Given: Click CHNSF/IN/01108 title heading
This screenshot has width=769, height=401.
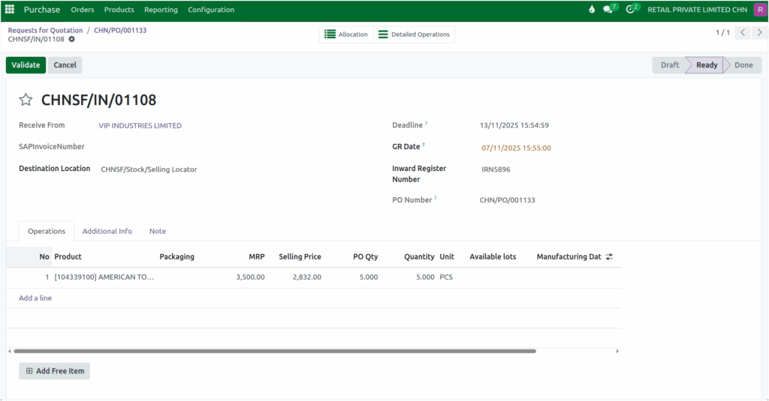Looking at the screenshot, I should [x=98, y=100].
